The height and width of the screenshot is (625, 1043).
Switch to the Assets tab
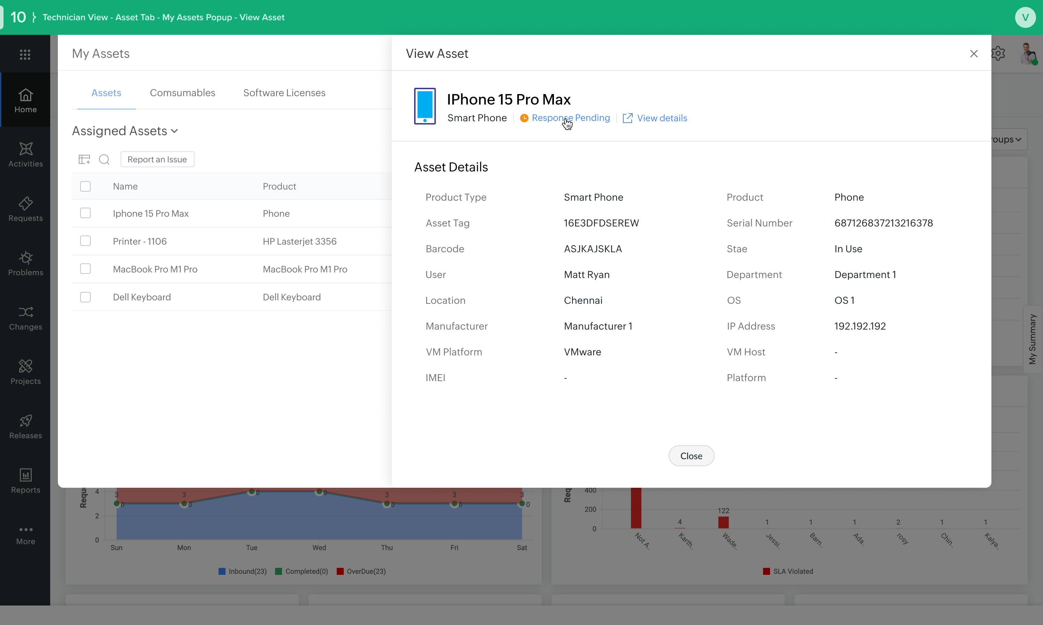[106, 93]
